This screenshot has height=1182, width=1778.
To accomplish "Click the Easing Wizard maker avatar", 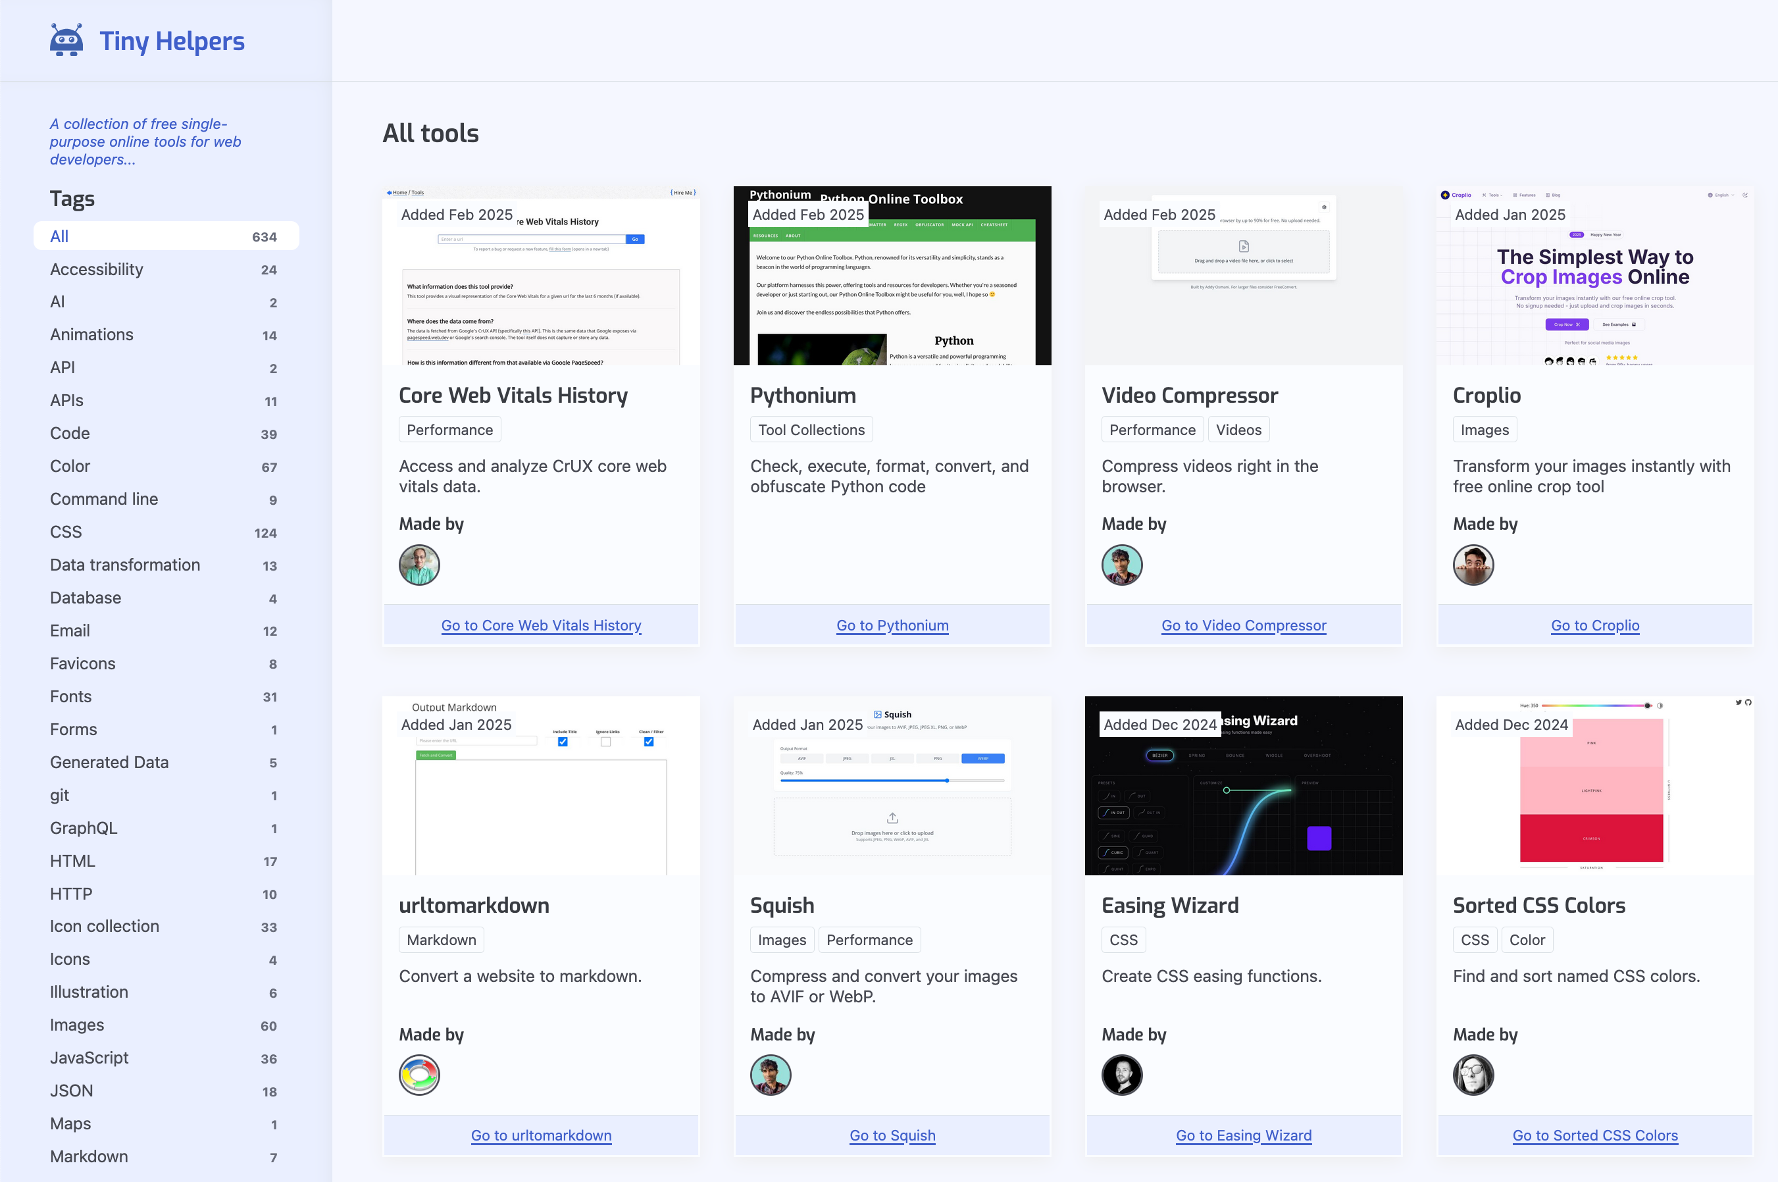I will (1121, 1075).
